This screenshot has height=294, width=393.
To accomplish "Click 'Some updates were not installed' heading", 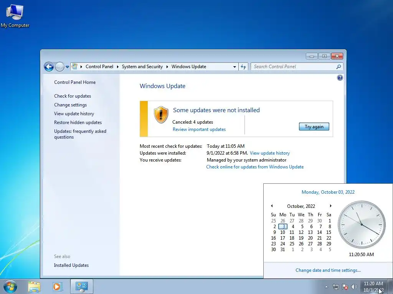I will (x=216, y=110).
